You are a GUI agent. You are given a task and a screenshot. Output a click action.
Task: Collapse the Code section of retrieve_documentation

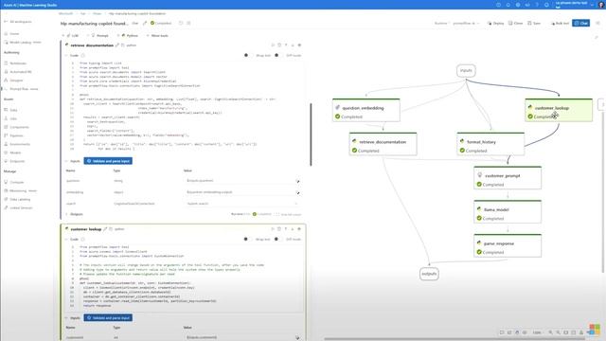coord(67,55)
